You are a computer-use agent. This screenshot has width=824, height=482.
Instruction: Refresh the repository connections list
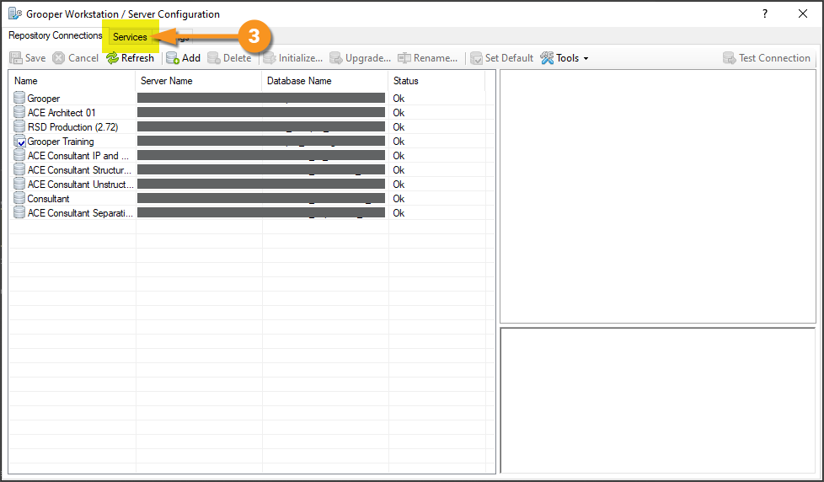[x=130, y=58]
